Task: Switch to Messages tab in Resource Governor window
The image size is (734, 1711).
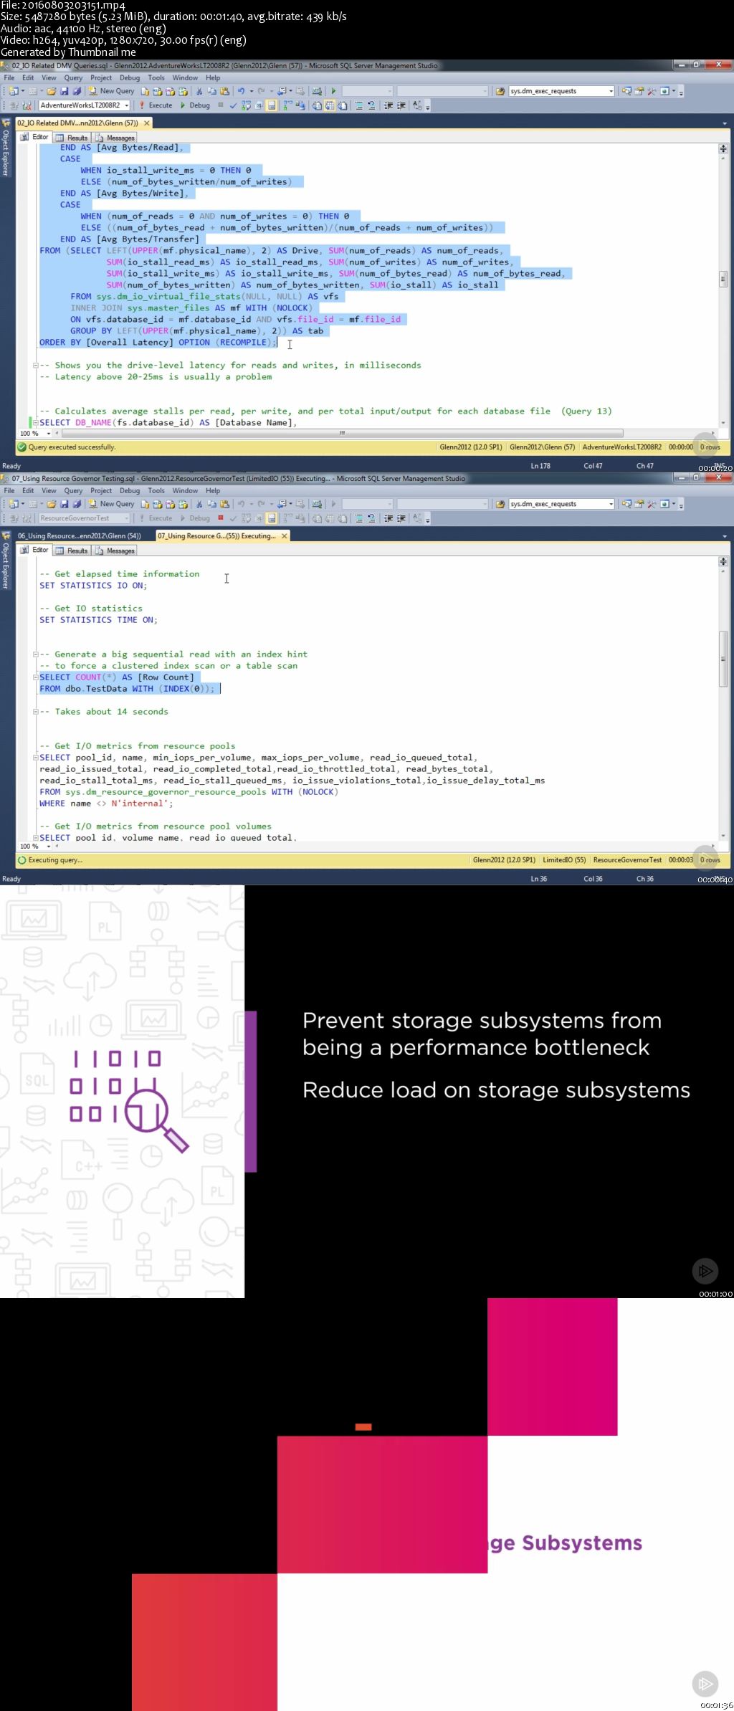Action: click(115, 551)
